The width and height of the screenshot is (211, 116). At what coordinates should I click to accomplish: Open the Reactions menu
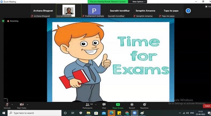click(144, 105)
